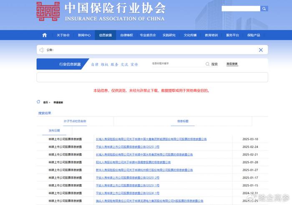Click the 首页 breadcrumb link
The height and width of the screenshot is (205, 292).
pyautogui.click(x=45, y=102)
